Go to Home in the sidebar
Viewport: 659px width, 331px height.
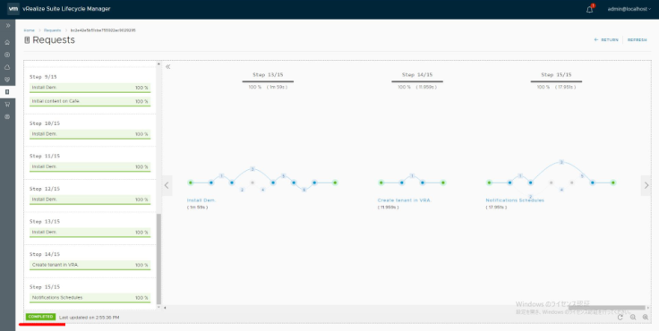pos(7,42)
